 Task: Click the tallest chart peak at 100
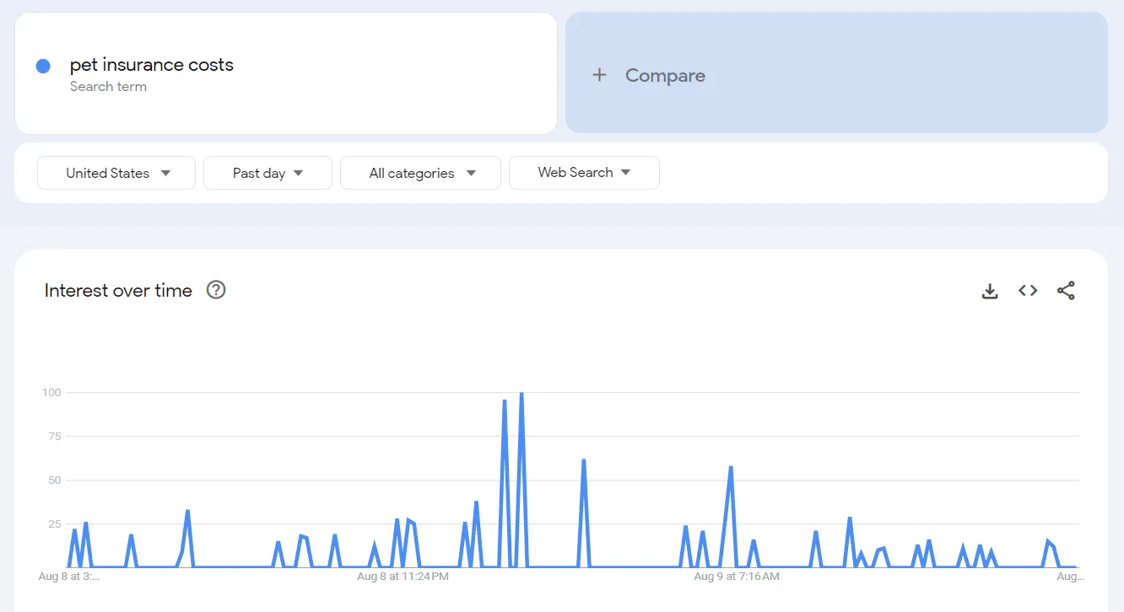pos(522,394)
